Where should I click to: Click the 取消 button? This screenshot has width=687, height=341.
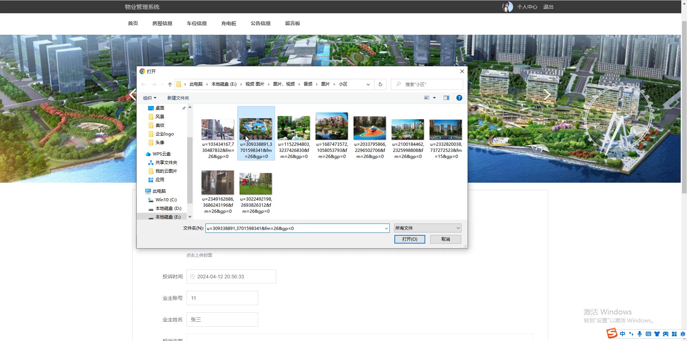point(445,239)
